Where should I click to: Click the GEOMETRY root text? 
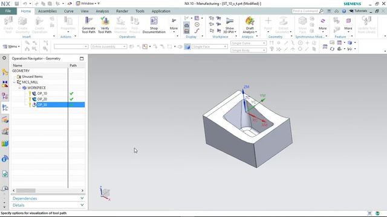pyautogui.click(x=21, y=71)
